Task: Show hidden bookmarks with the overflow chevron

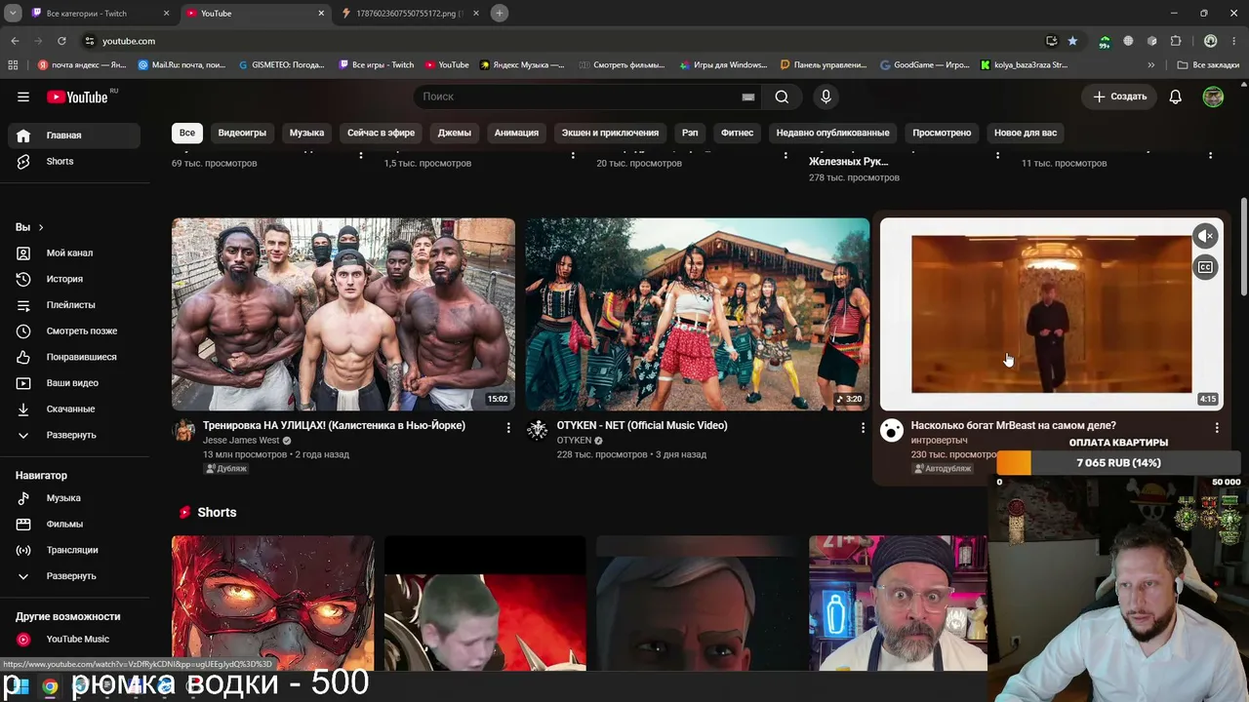Action: pyautogui.click(x=1151, y=65)
